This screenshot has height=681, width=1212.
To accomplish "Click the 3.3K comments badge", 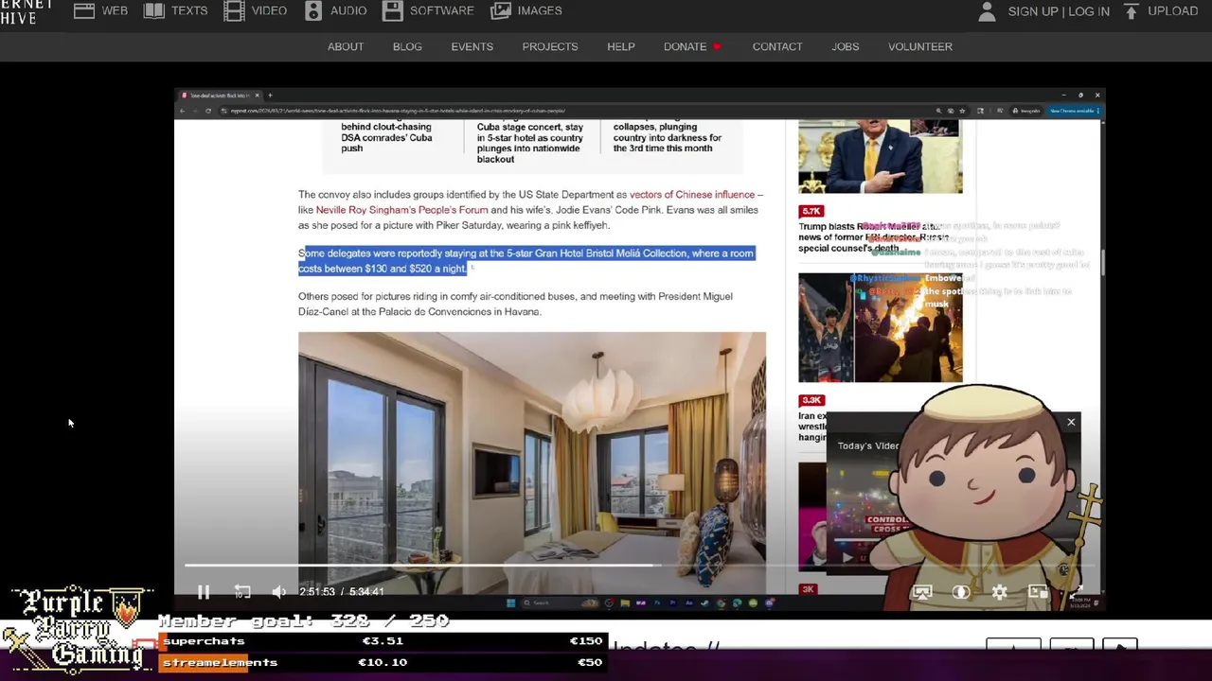I will (811, 400).
